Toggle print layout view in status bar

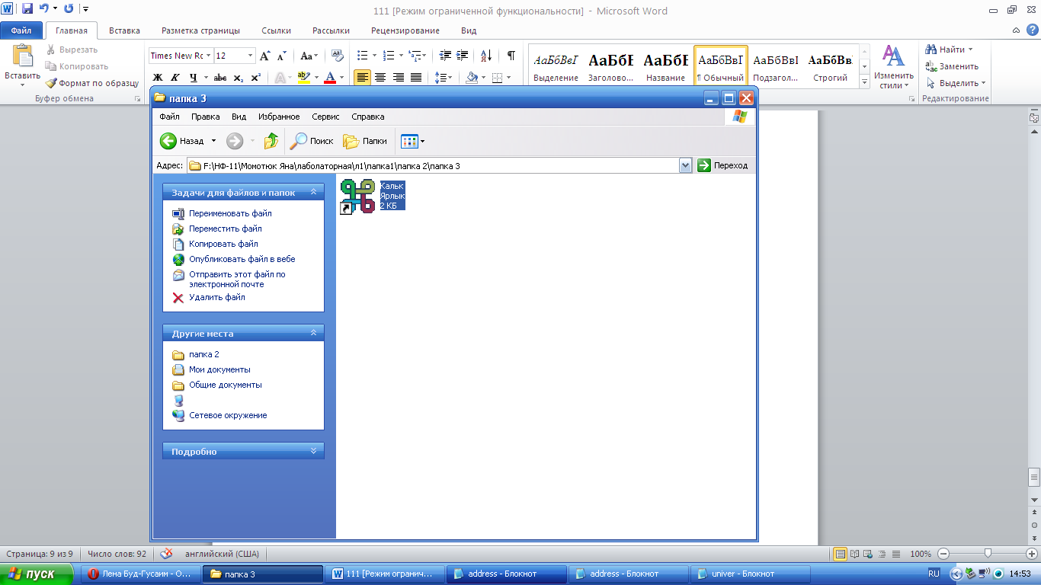tap(841, 554)
